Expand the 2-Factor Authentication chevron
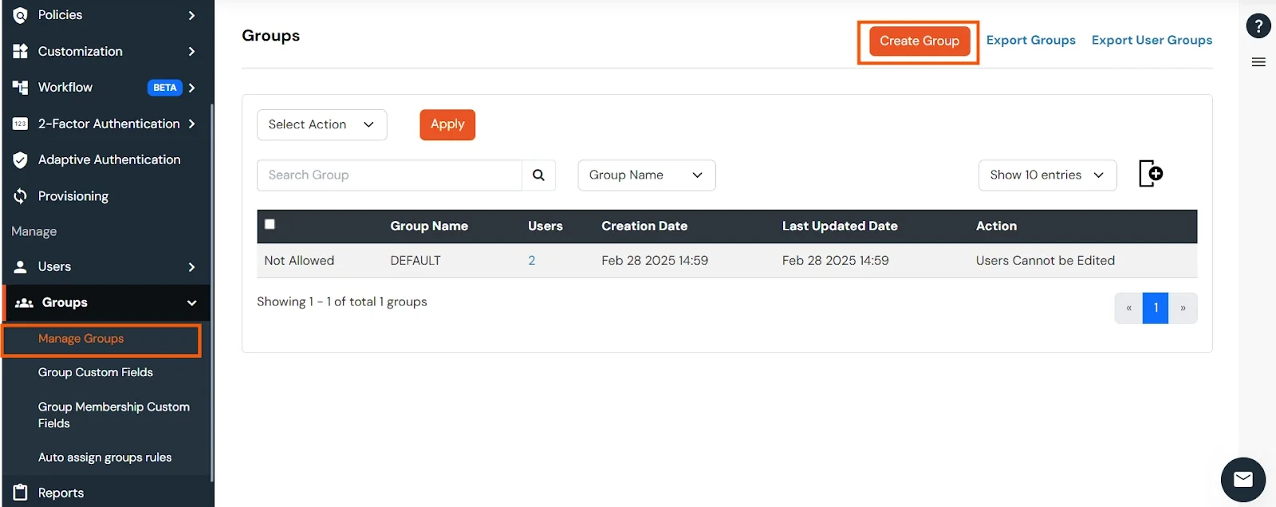 click(191, 124)
